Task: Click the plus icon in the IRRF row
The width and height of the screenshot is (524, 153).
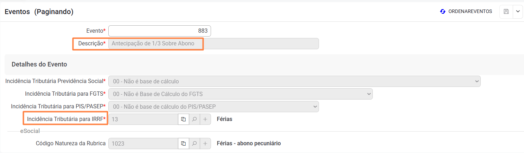Action: coord(205,119)
